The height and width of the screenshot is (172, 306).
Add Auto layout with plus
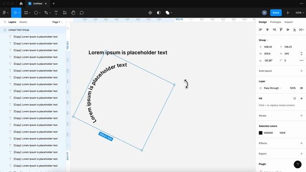click(301, 71)
